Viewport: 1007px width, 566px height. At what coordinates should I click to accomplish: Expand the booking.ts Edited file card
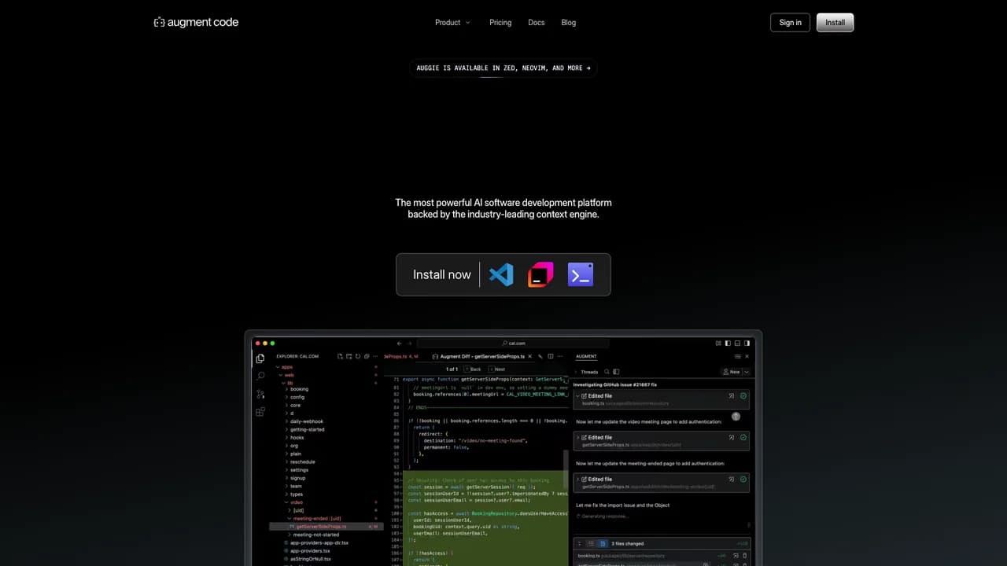click(577, 396)
